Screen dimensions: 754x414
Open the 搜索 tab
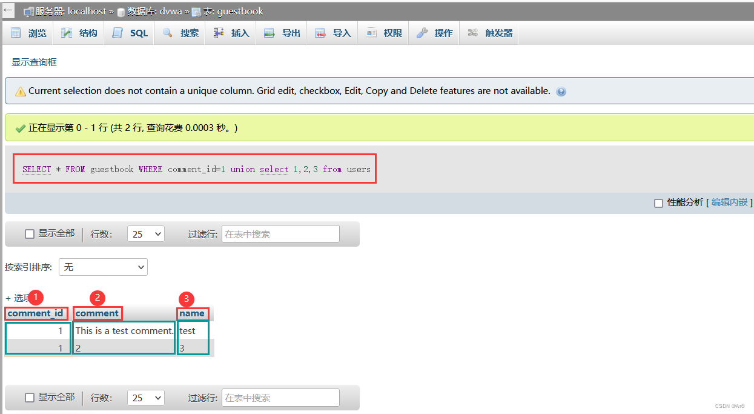click(x=180, y=33)
